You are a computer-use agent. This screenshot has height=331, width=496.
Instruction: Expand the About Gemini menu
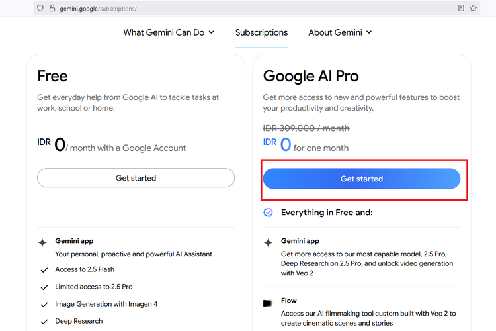(340, 32)
